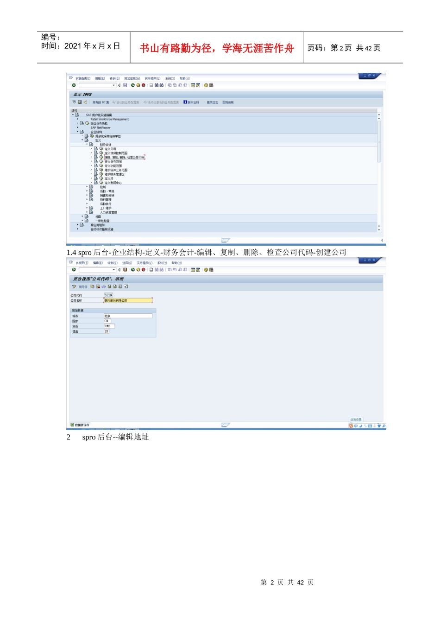Viewport: 440px width, 623px height.
Task: Open the 表视图 menu
Action: 82,263
